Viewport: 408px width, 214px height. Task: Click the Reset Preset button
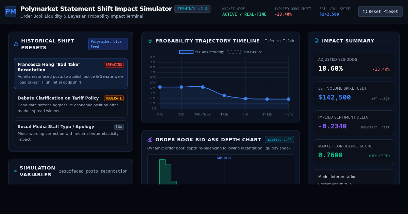[x=380, y=12]
